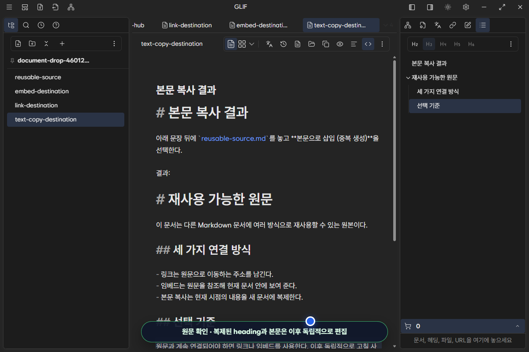This screenshot has height=352, width=529.
Task: Click the text alignment lines icon
Action: (354, 44)
